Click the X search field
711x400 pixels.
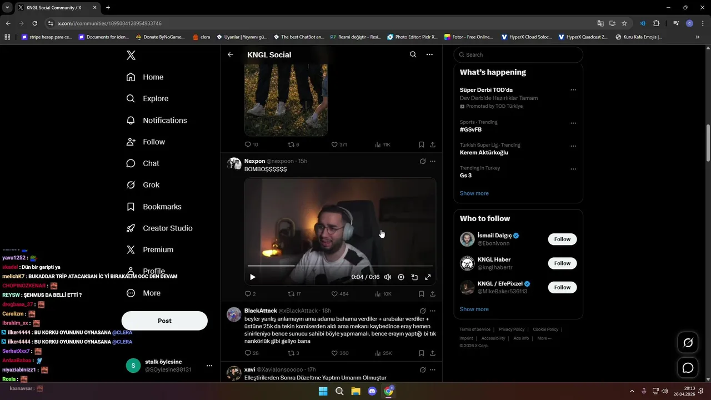518,54
